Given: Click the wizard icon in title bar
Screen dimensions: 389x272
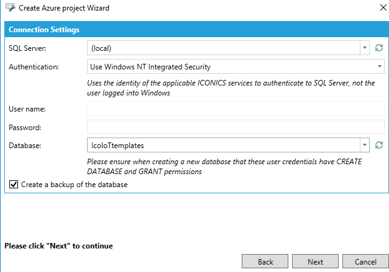Looking at the screenshot, I should (10, 8).
